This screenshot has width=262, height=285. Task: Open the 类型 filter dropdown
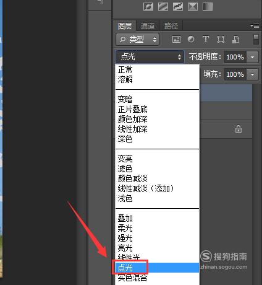137,39
